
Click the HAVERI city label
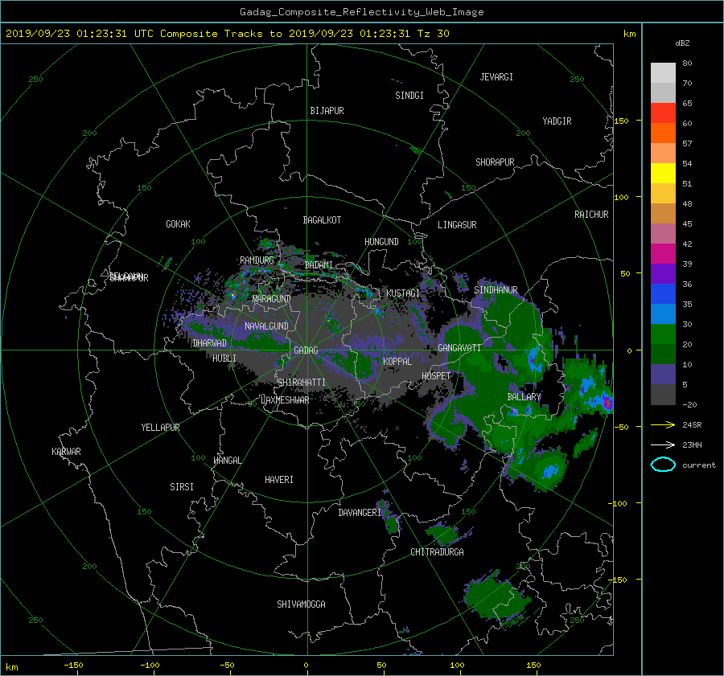point(279,480)
